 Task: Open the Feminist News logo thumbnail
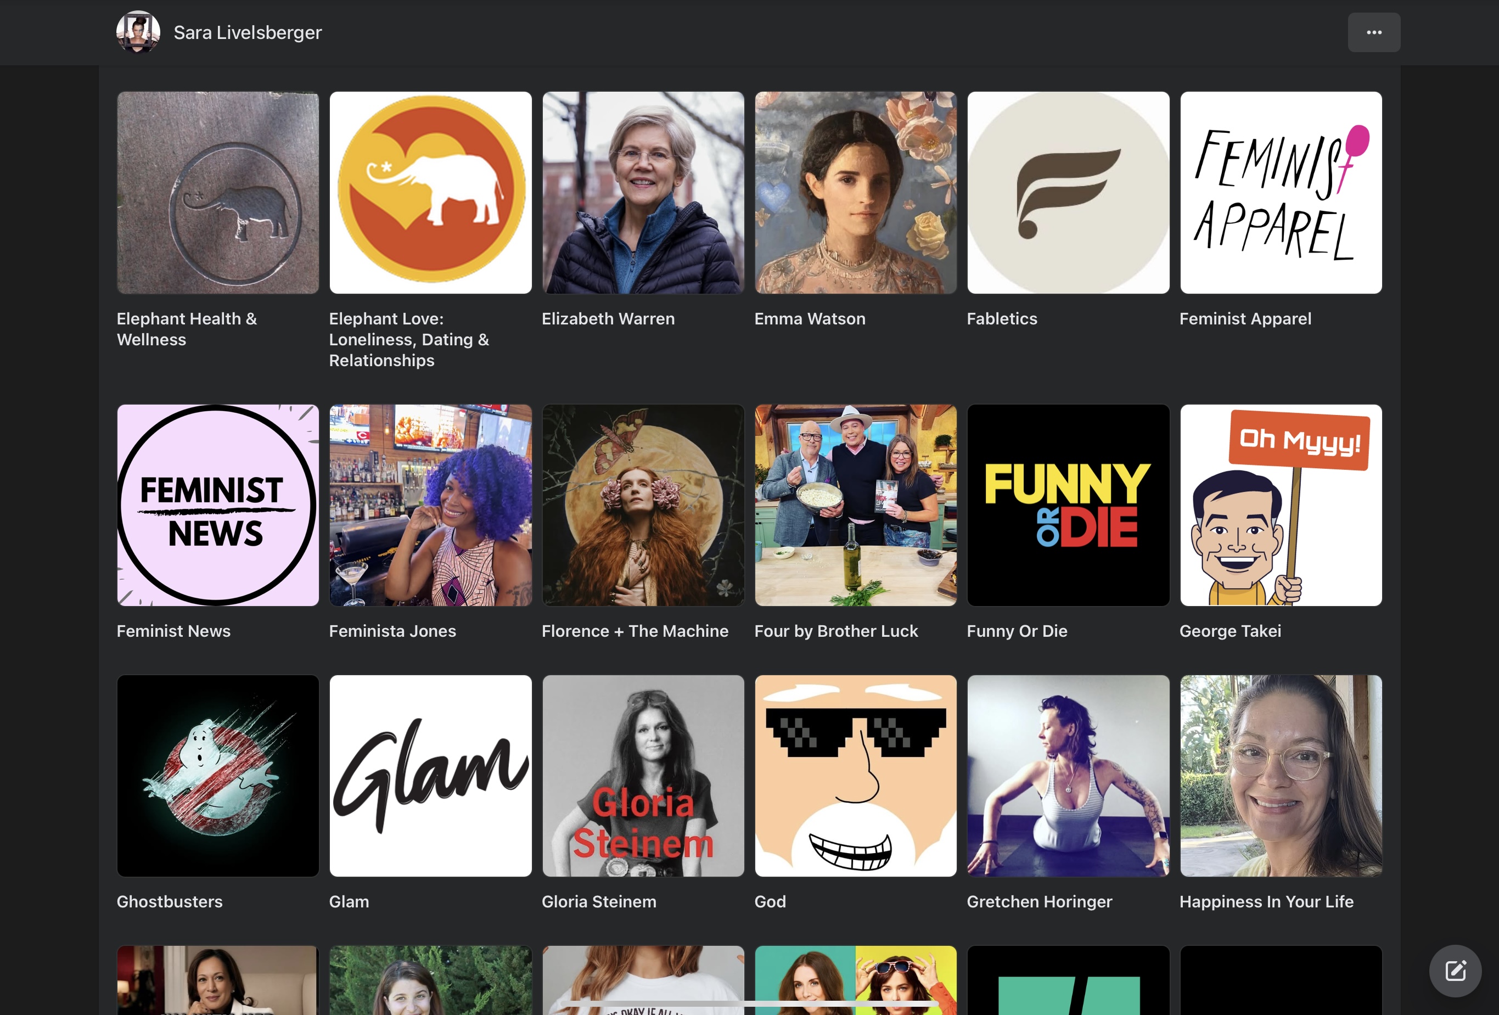218,505
